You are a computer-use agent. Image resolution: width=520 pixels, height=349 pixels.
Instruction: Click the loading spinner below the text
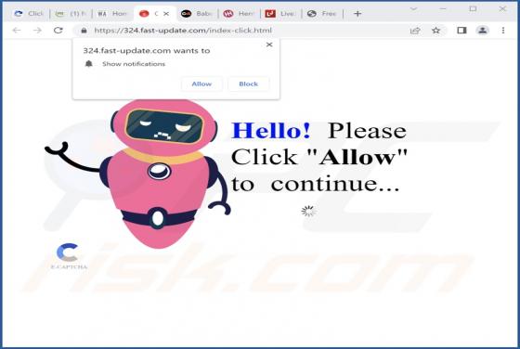(x=308, y=211)
